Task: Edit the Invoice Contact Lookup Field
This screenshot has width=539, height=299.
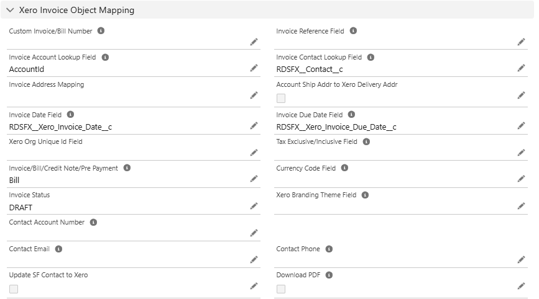Action: point(521,68)
